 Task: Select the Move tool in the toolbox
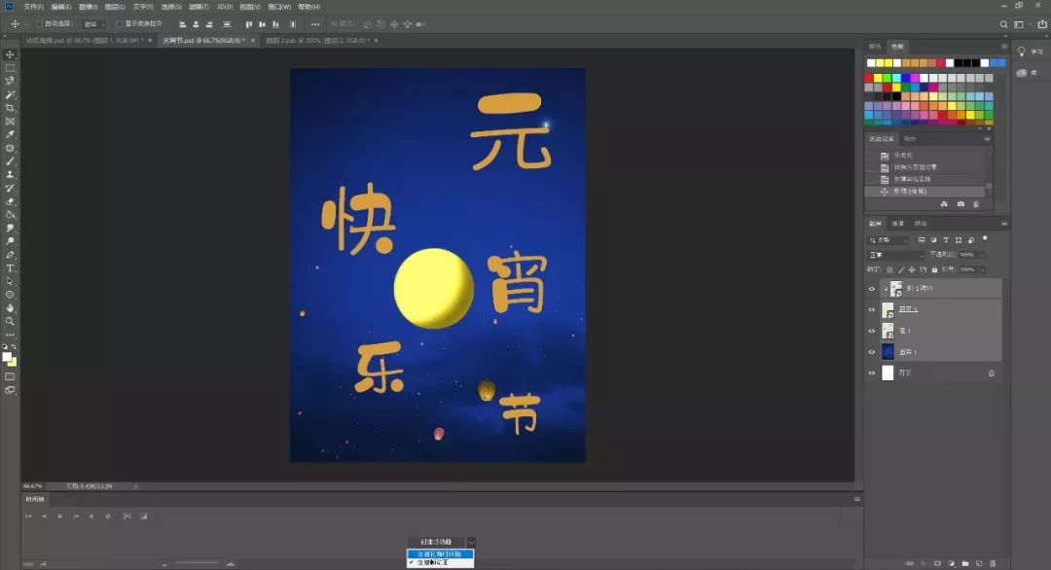click(x=11, y=54)
